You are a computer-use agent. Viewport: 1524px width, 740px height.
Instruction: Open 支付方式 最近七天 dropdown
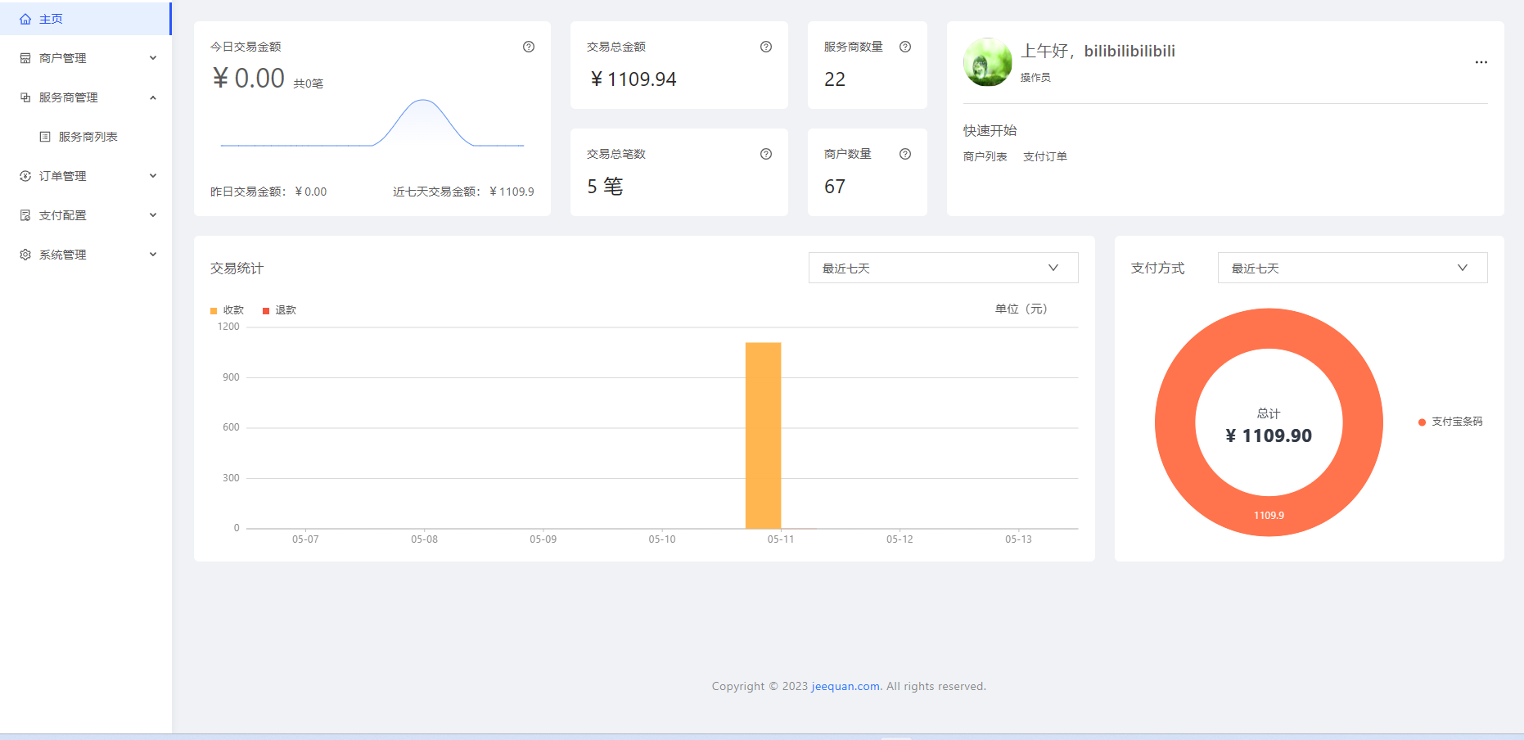[x=1352, y=268]
